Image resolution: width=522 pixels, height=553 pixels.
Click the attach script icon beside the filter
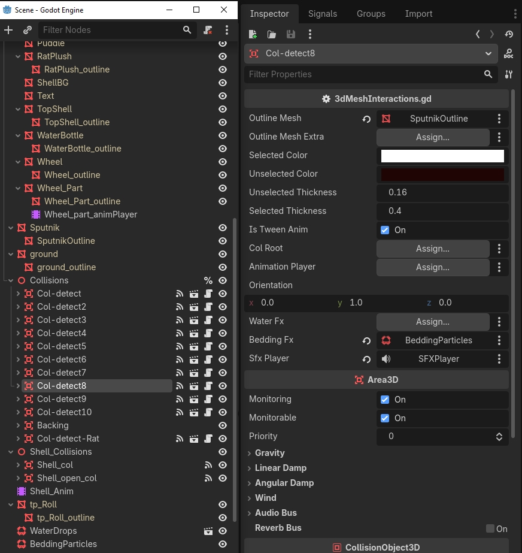click(x=208, y=30)
